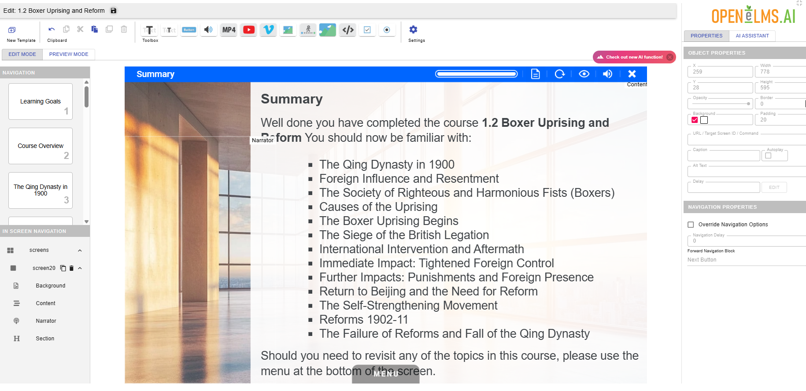Insert a Vimeo video from Toolbox
The height and width of the screenshot is (391, 806).
click(x=268, y=30)
